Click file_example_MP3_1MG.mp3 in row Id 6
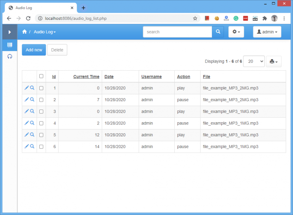This screenshot has height=215, width=293. click(230, 147)
